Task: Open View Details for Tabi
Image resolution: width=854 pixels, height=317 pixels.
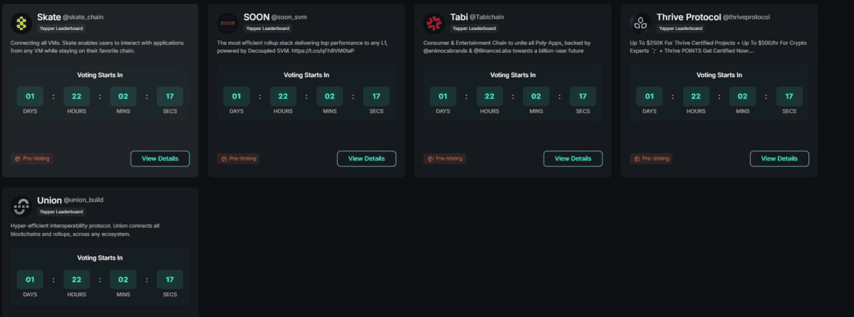Action: click(x=573, y=158)
